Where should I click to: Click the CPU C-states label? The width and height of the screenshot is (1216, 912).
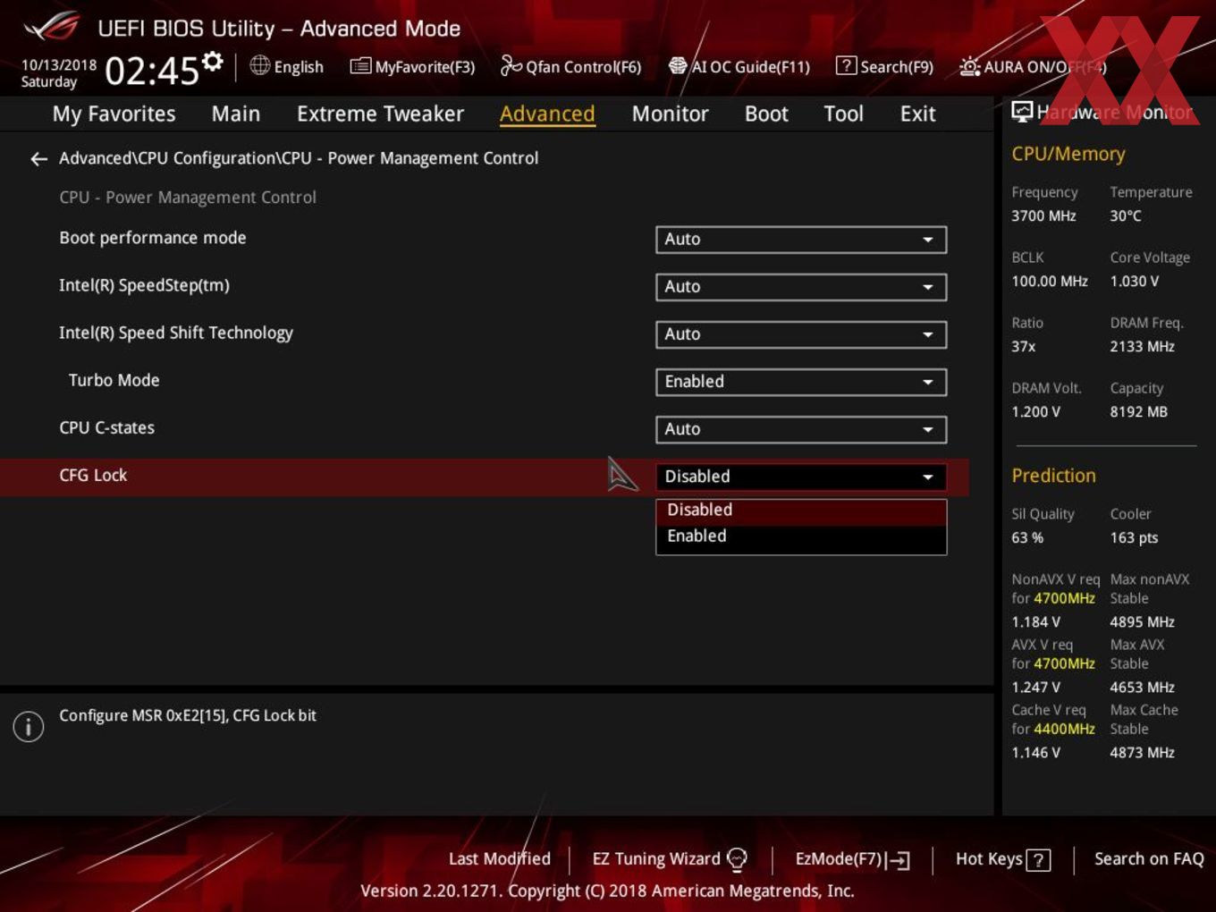[106, 428]
